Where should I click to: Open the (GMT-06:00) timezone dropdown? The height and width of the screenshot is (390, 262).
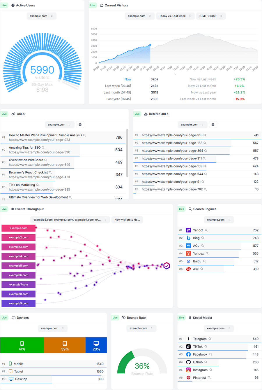(x=210, y=16)
